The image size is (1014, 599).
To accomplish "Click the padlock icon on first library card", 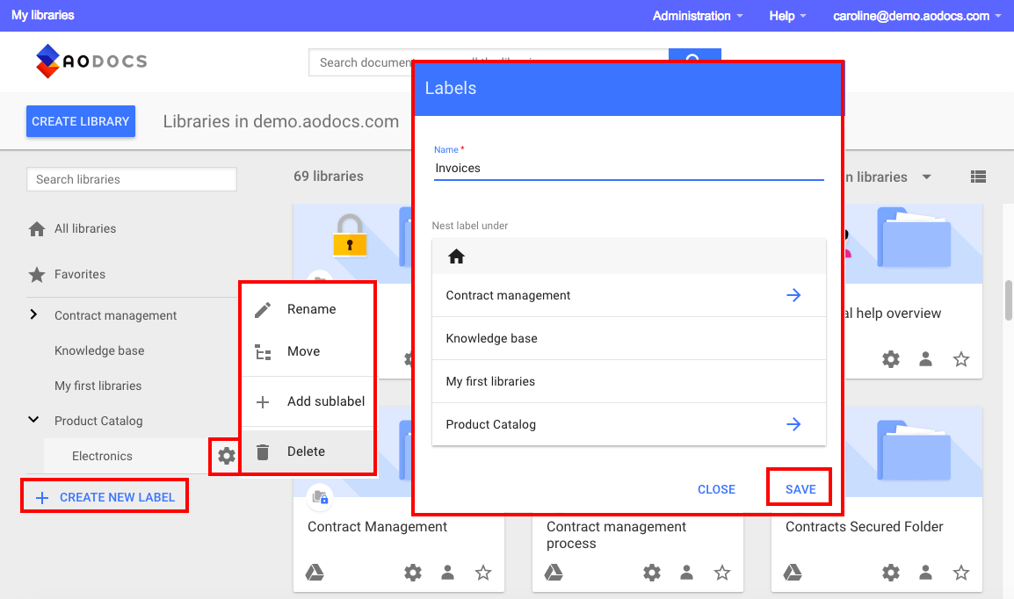I will click(350, 235).
